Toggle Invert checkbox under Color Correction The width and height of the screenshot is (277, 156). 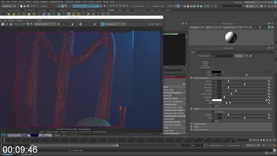(x=213, y=106)
